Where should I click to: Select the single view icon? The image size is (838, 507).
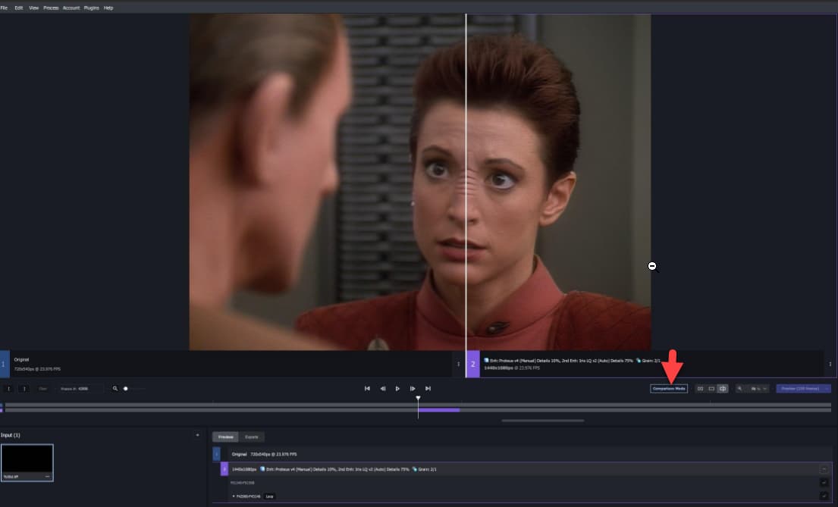click(711, 389)
